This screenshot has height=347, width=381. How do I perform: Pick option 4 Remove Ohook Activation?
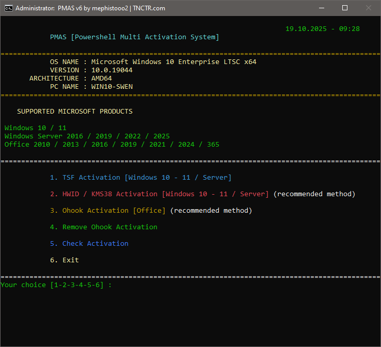pos(103,227)
